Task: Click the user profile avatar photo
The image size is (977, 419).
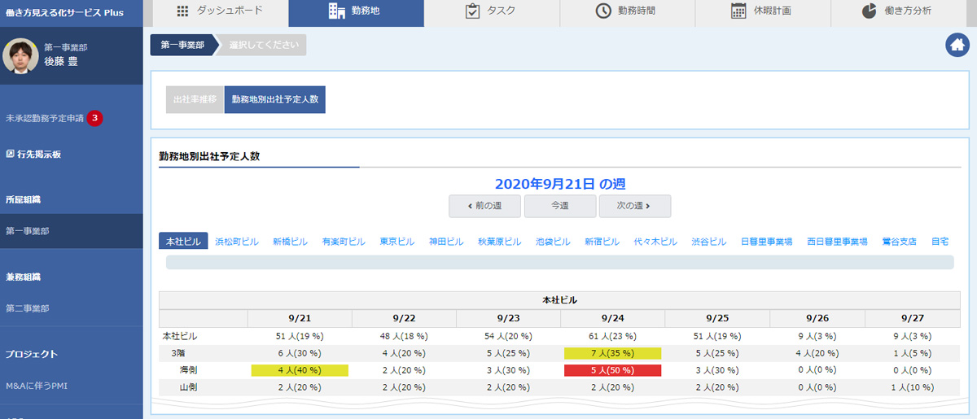Action: click(20, 55)
